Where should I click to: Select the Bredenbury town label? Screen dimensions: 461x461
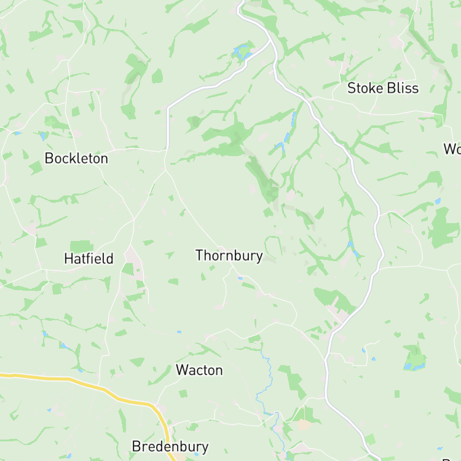[x=170, y=447]
